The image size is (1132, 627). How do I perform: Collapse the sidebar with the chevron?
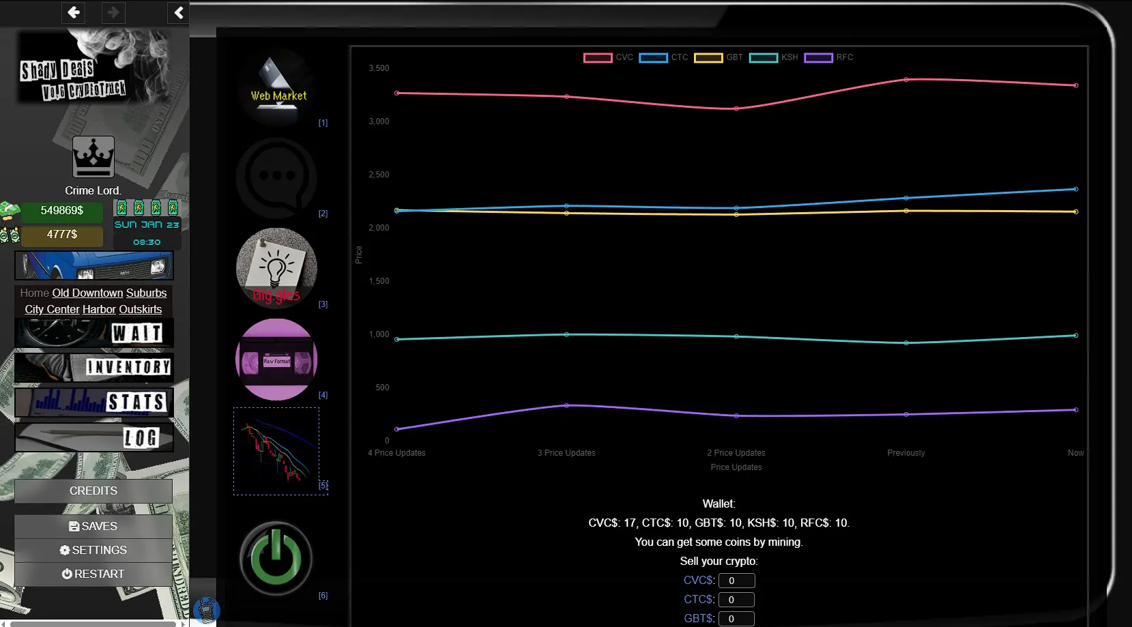pyautogui.click(x=178, y=12)
